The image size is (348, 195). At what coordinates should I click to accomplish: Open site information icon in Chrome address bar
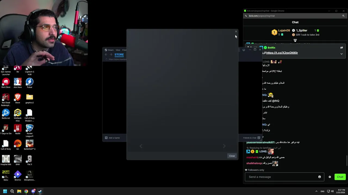pos(246,16)
